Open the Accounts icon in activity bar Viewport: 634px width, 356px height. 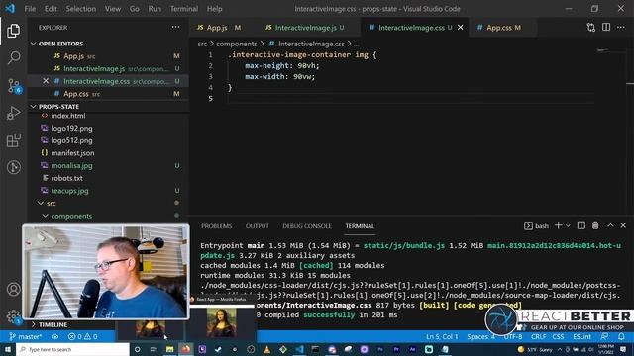click(x=13, y=289)
